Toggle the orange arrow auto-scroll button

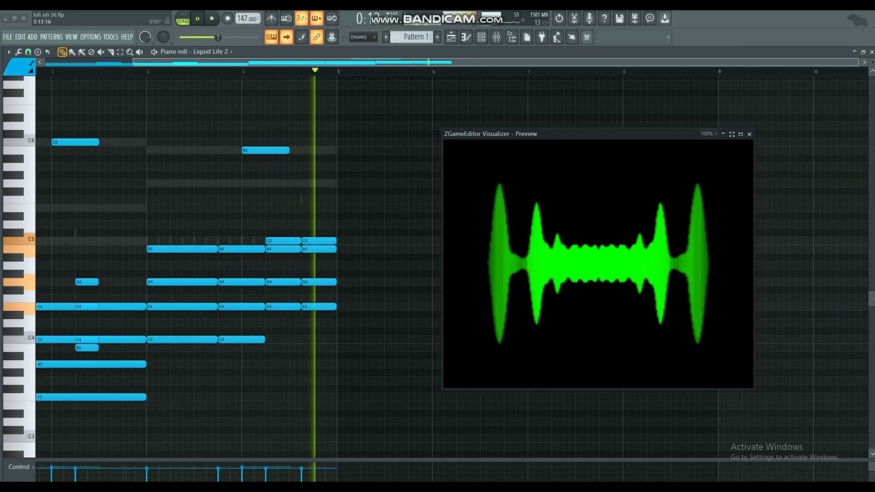click(x=286, y=37)
